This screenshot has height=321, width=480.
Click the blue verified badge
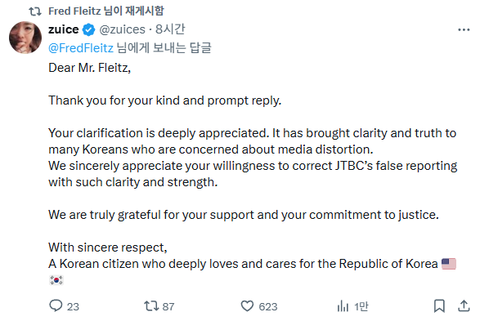[x=89, y=29]
